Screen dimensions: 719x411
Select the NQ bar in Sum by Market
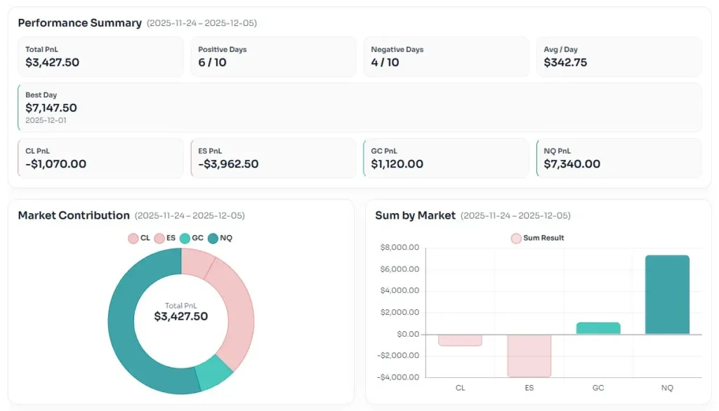(x=667, y=295)
